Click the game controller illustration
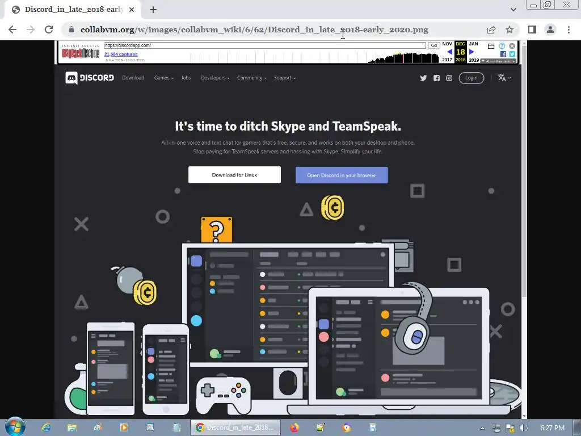 [222, 395]
